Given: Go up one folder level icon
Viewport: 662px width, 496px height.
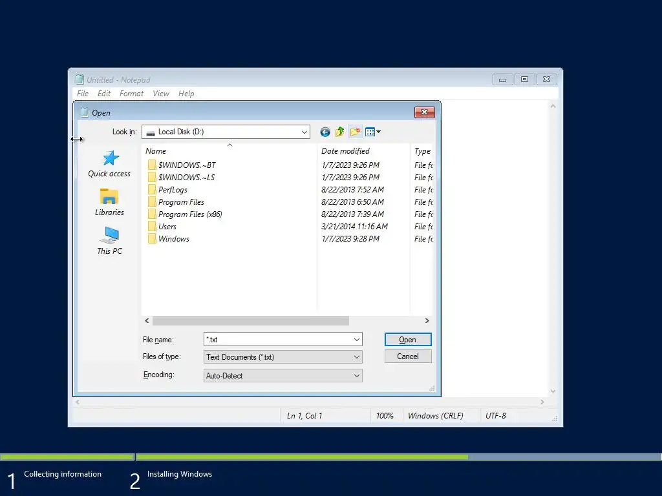Looking at the screenshot, I should coord(339,132).
